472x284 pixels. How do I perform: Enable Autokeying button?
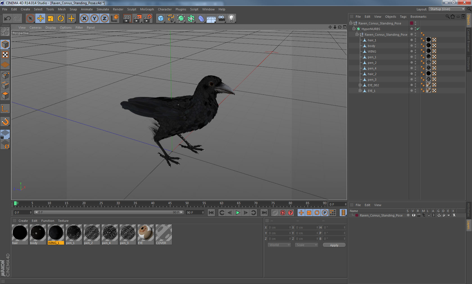[283, 213]
